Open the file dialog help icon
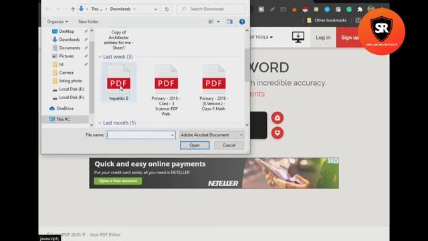The width and height of the screenshot is (428, 241). pos(242,21)
